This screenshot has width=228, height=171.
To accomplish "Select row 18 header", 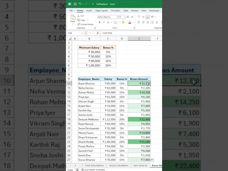I will coord(69,119).
